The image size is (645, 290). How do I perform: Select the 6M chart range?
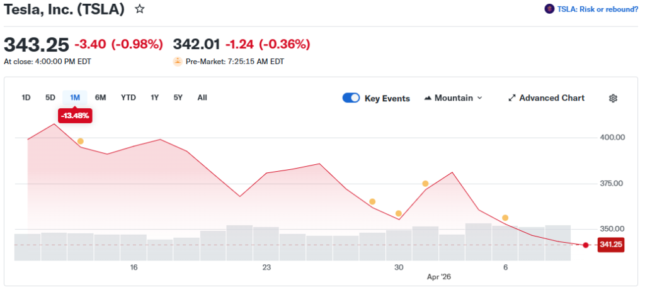(x=100, y=98)
